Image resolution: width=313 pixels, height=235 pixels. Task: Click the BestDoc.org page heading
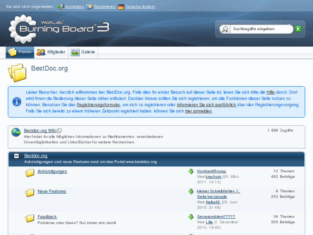[x=50, y=69]
